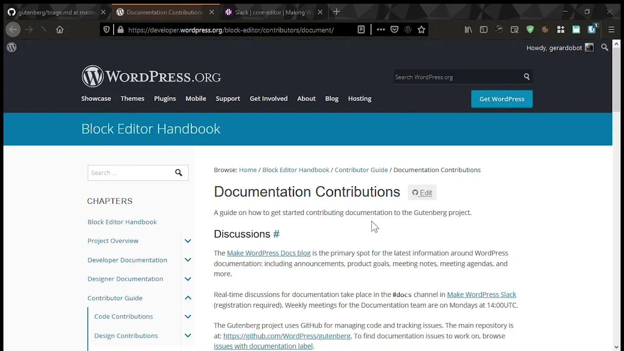Image resolution: width=624 pixels, height=351 pixels.
Task: Click the teal floppy disk extension icon
Action: [576, 30]
